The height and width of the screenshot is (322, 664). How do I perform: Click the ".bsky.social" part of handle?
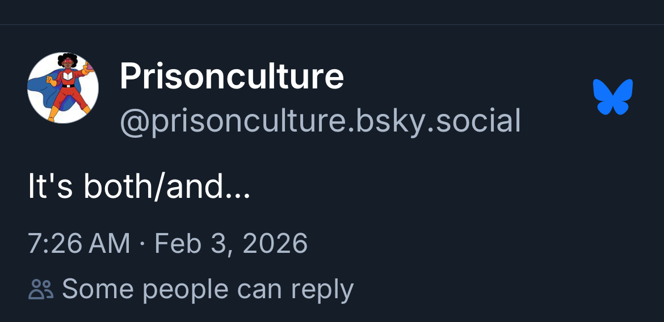(432, 120)
